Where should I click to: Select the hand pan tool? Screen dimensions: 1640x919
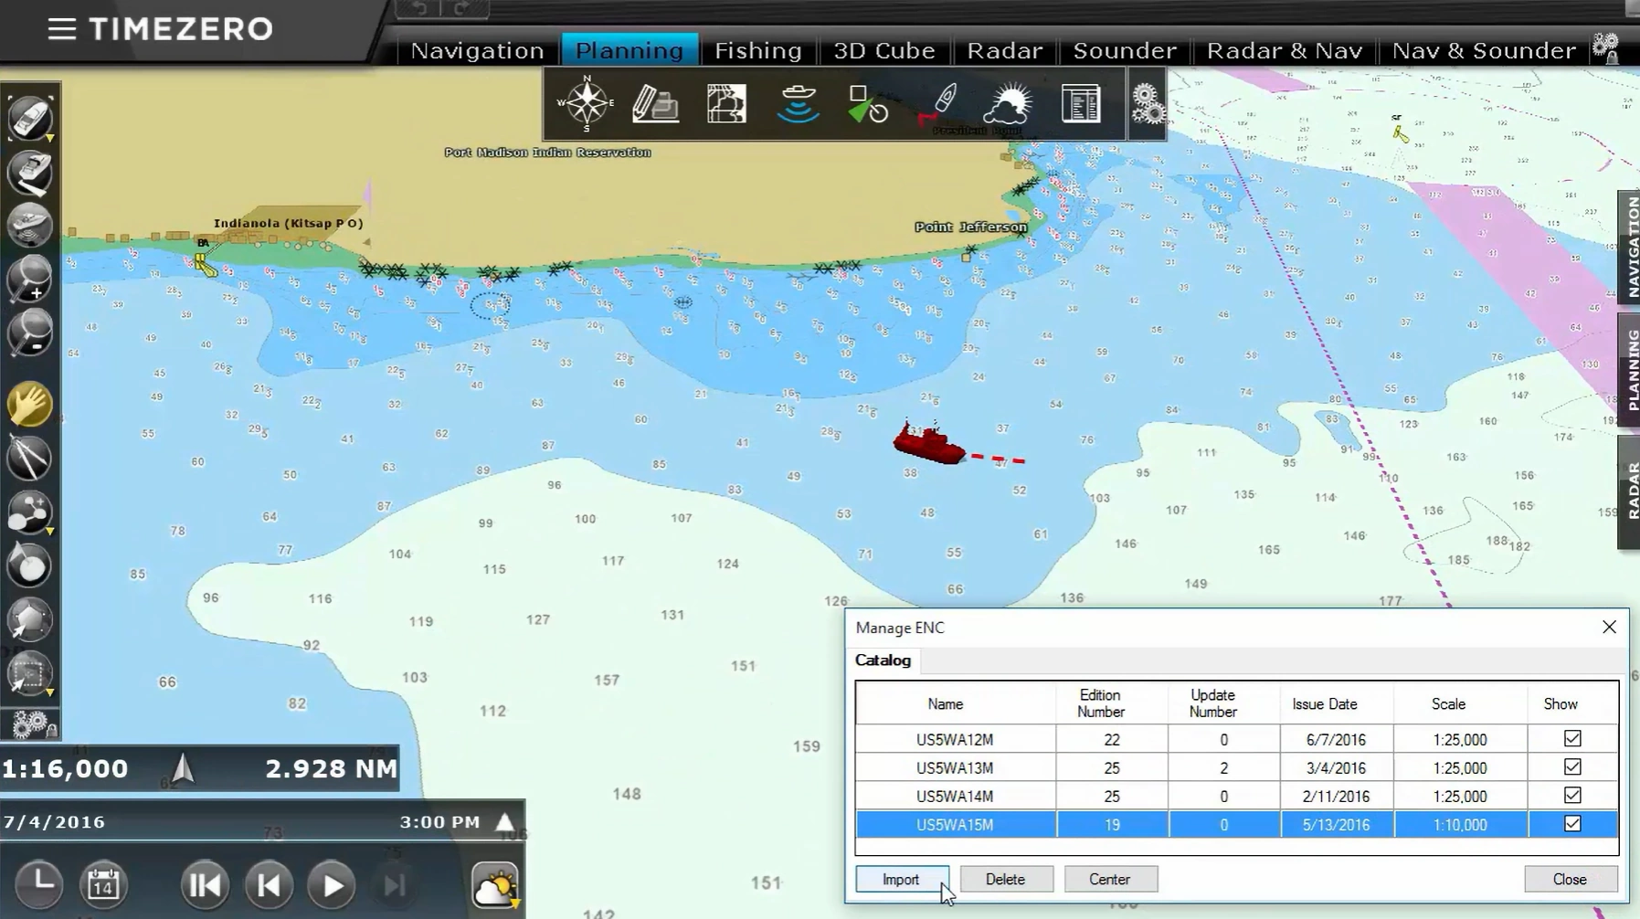coord(30,405)
